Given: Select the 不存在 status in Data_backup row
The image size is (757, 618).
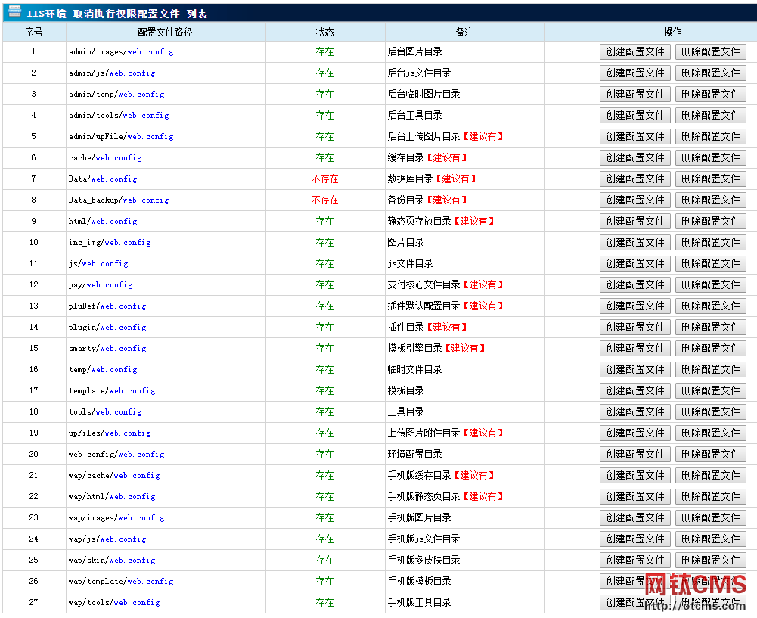Looking at the screenshot, I should point(324,200).
